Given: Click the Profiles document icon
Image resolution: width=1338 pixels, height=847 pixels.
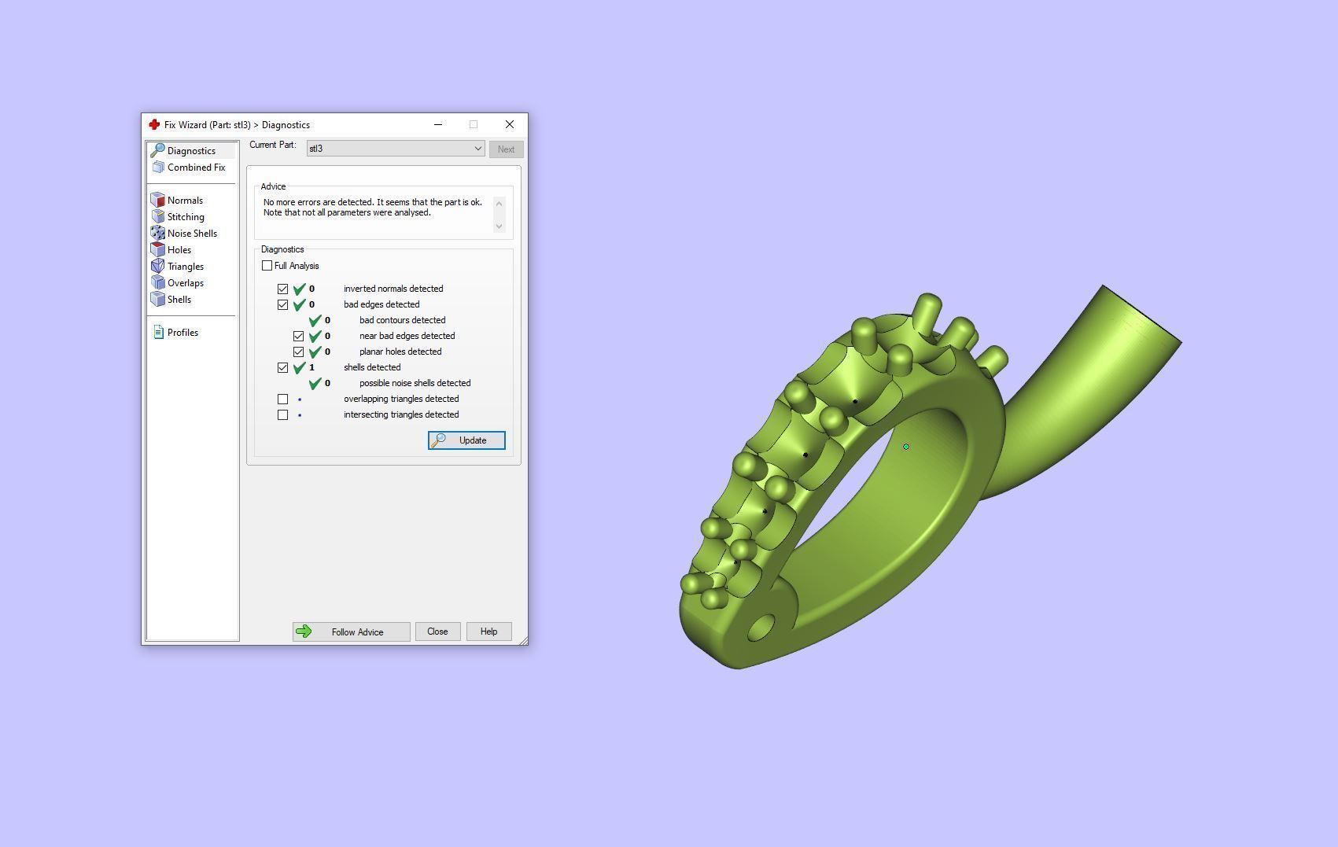Looking at the screenshot, I should pyautogui.click(x=158, y=332).
